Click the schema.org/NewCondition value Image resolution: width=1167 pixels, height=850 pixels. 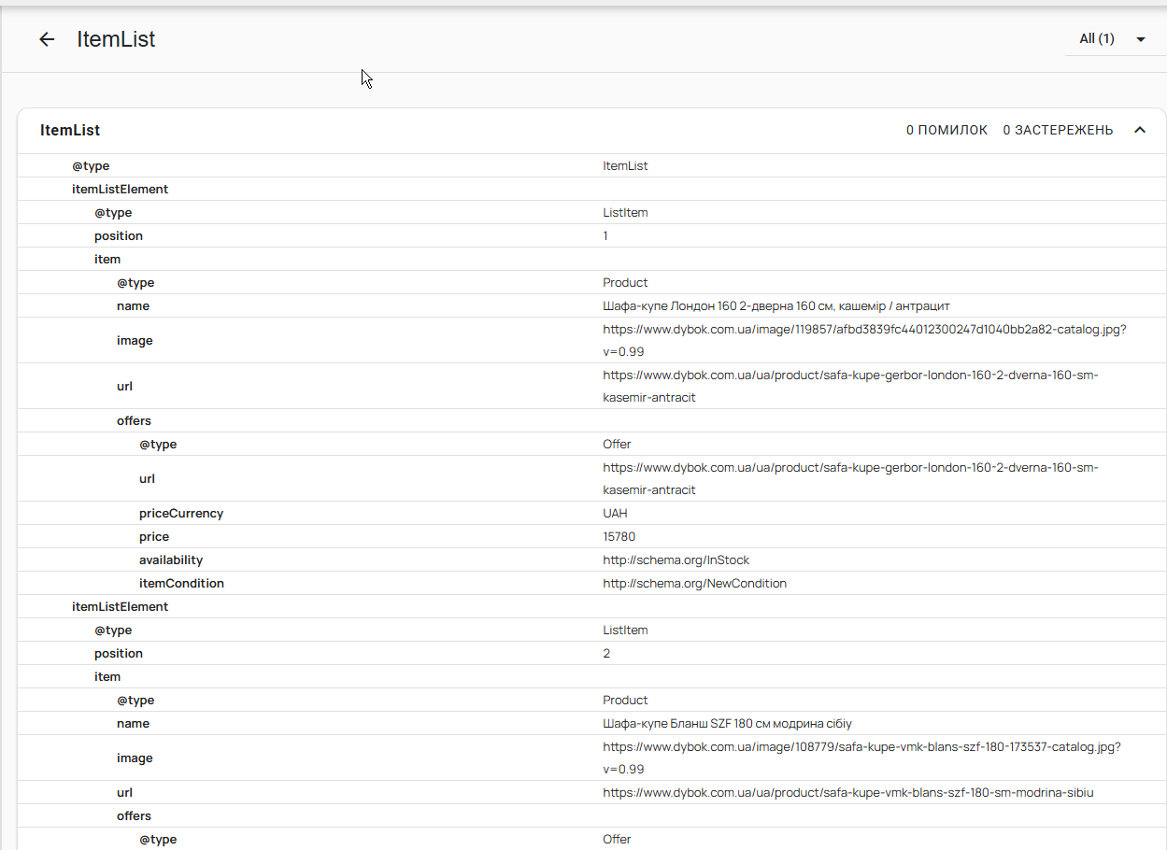694,584
